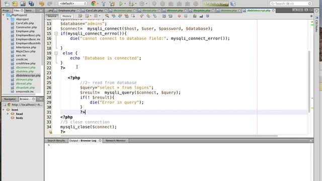Select dbupdate.php in file tree
Image resolution: width=322 pixels, height=181 pixels.
tap(25, 87)
